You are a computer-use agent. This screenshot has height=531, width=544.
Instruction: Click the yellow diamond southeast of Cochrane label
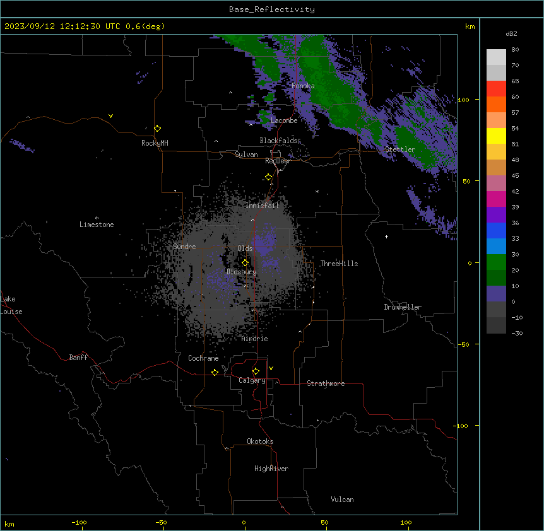click(215, 372)
